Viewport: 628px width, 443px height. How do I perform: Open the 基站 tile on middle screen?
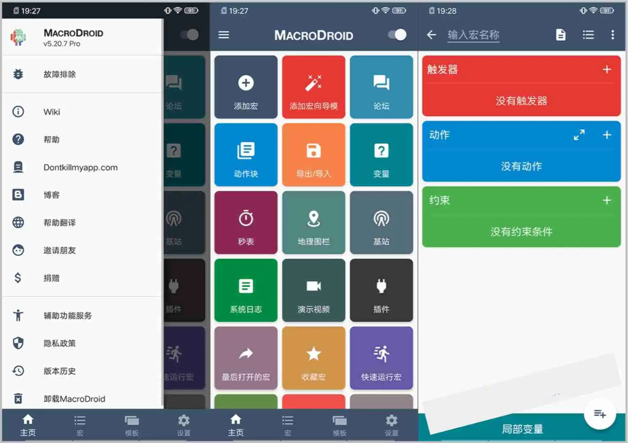[381, 222]
